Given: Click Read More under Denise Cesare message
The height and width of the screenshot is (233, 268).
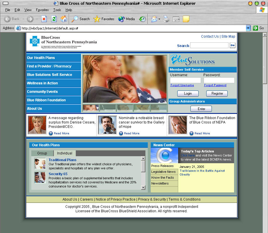Looking at the screenshot, I should (59, 133).
